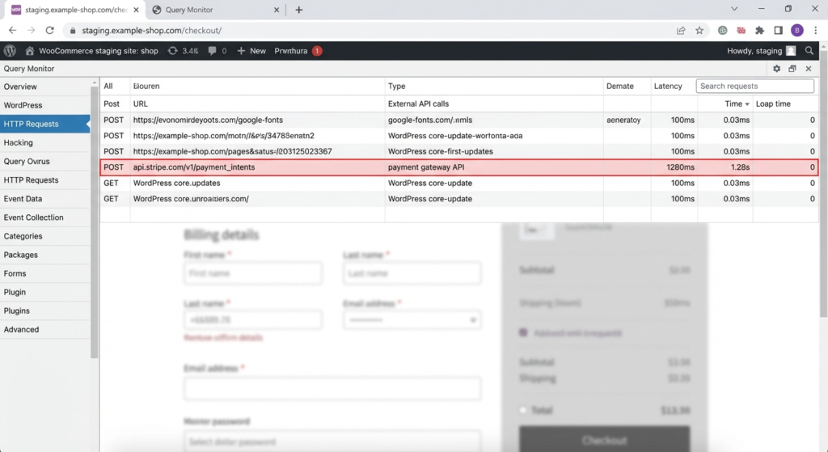Image resolution: width=828 pixels, height=452 pixels.
Task: Click the Checkout button
Action: [x=605, y=439]
